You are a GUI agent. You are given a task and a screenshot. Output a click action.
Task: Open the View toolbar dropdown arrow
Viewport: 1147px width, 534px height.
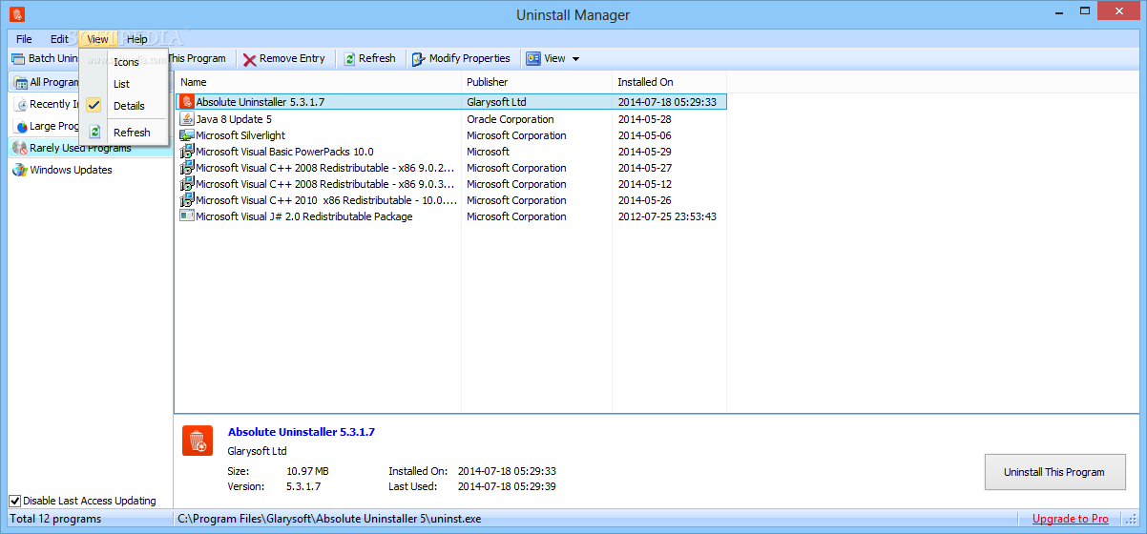[x=575, y=59]
